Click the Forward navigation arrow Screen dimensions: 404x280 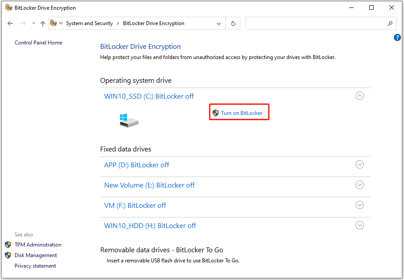pos(23,23)
